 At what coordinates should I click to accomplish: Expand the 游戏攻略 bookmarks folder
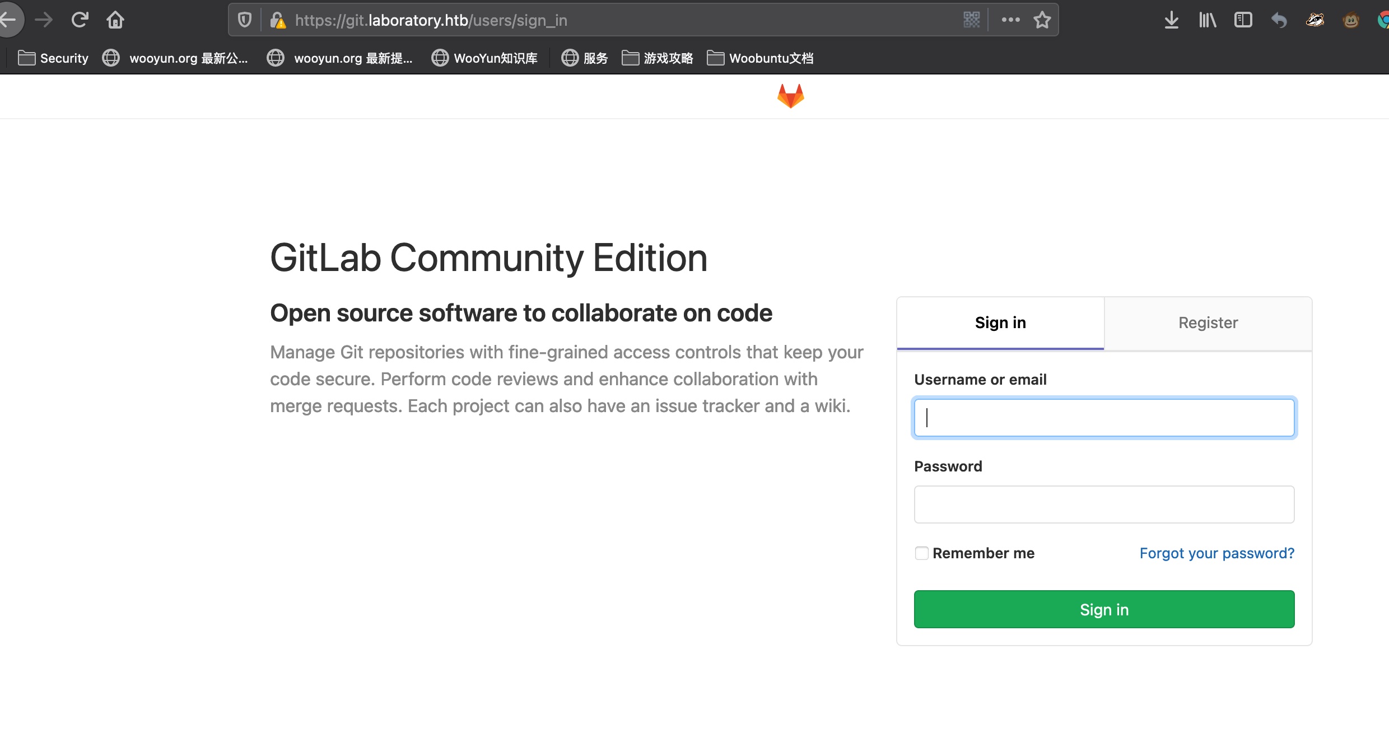658,58
